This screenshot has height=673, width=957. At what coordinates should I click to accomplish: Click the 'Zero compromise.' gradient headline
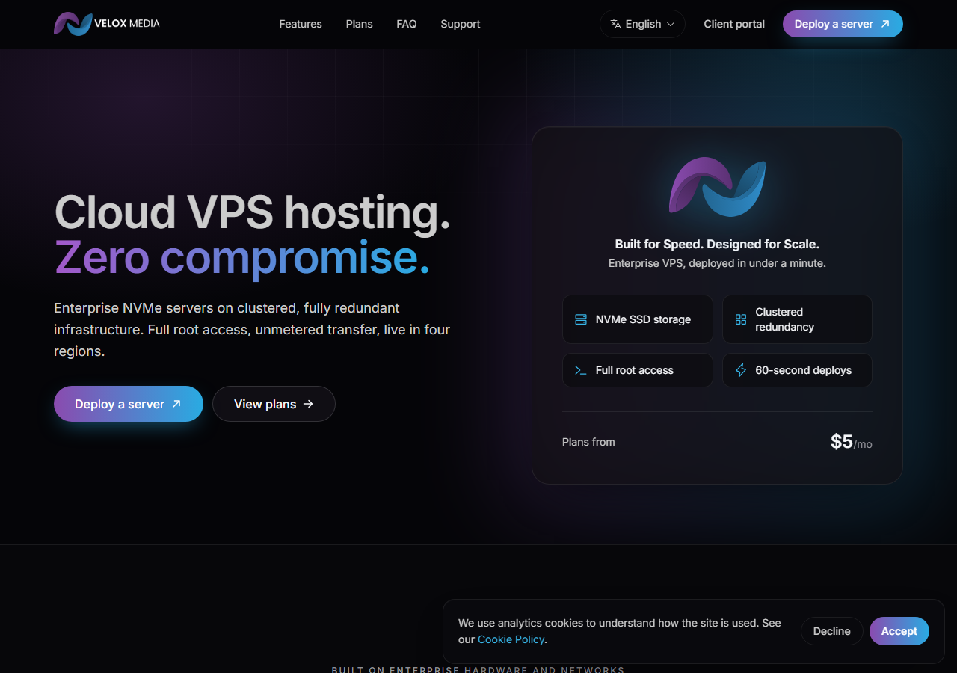tap(242, 256)
